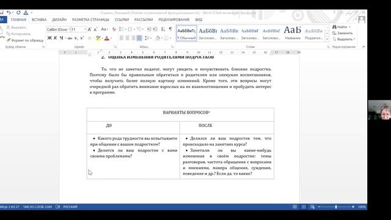Click Формат по образцу button
Screen dimensions: 391x220
click(25, 40)
